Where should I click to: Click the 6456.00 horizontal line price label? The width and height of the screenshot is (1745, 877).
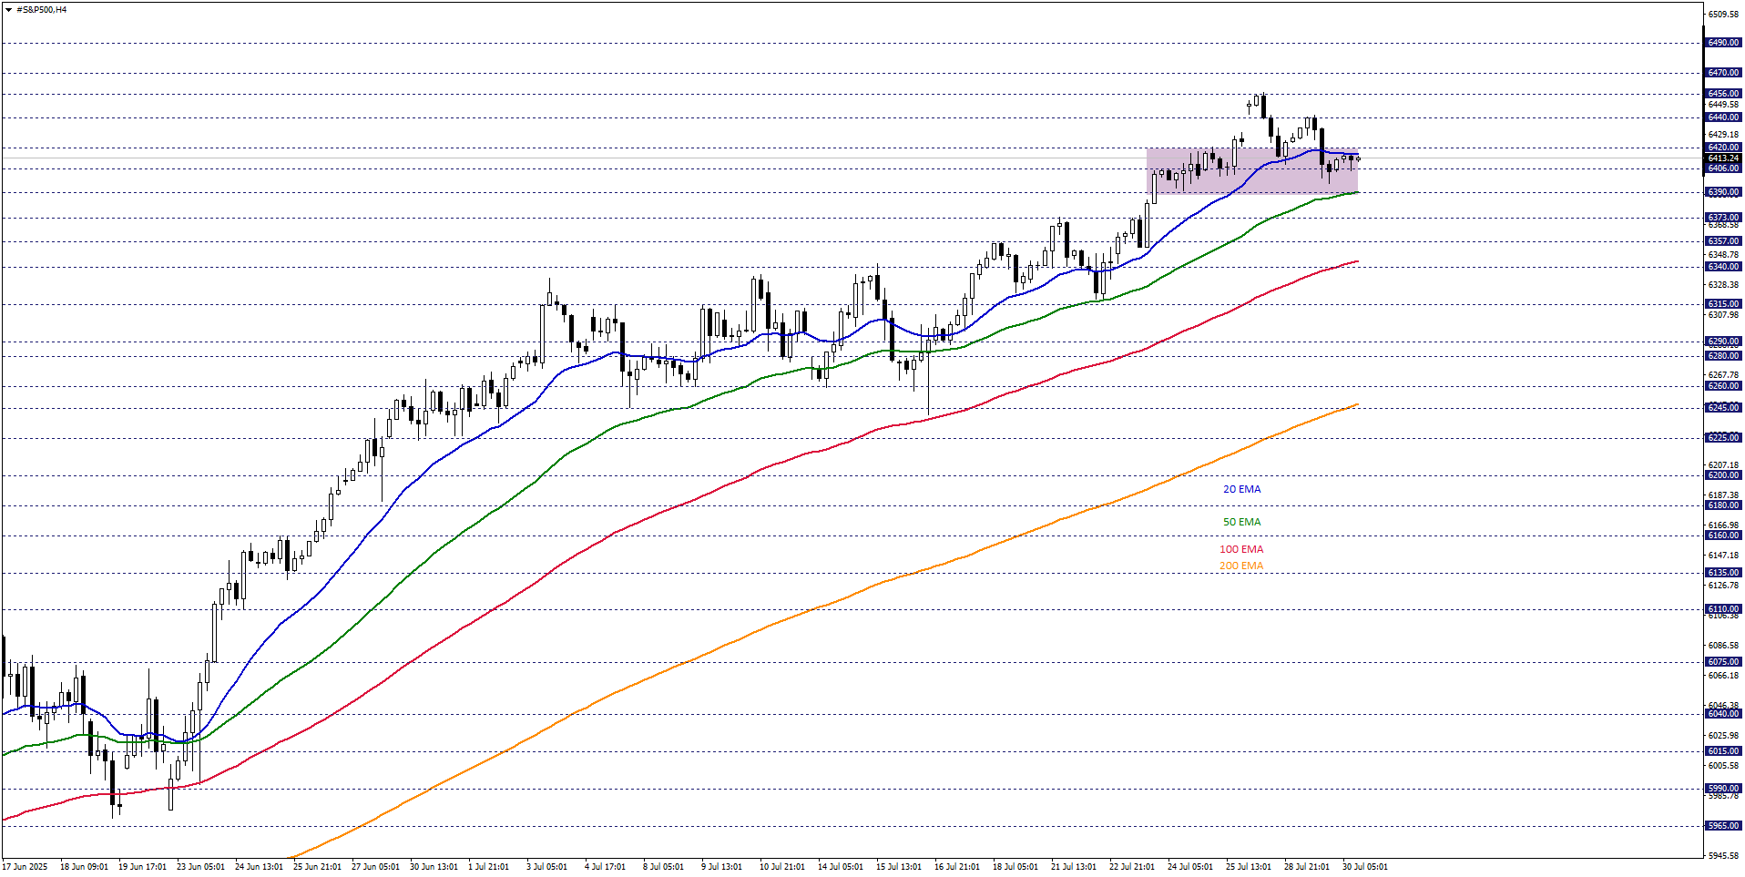(x=1723, y=94)
